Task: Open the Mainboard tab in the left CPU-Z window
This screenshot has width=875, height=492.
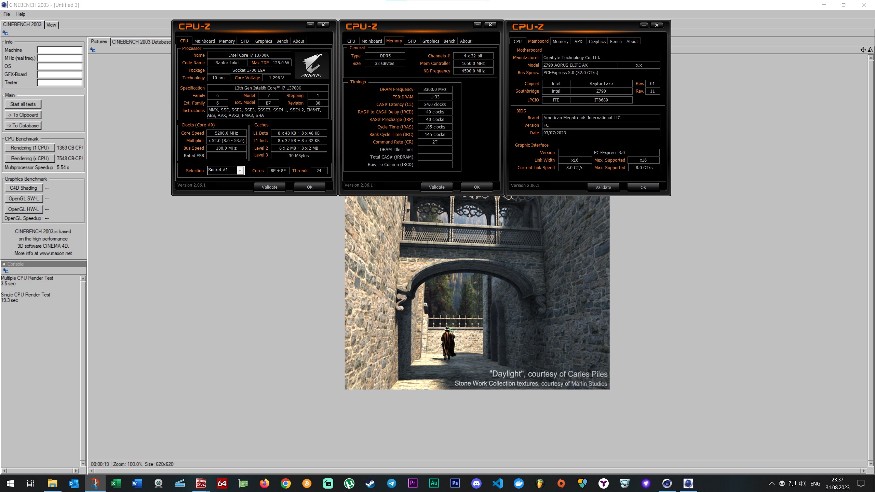Action: (x=204, y=41)
